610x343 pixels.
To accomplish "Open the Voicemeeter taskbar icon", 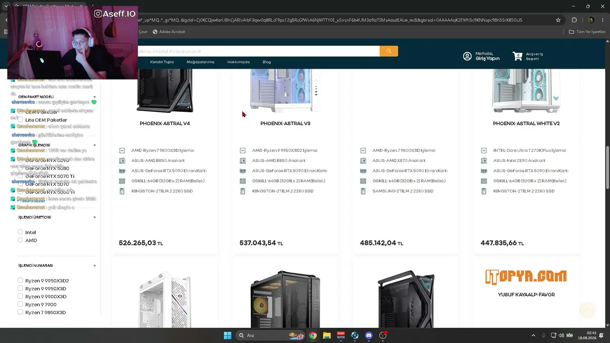I will click(341, 335).
